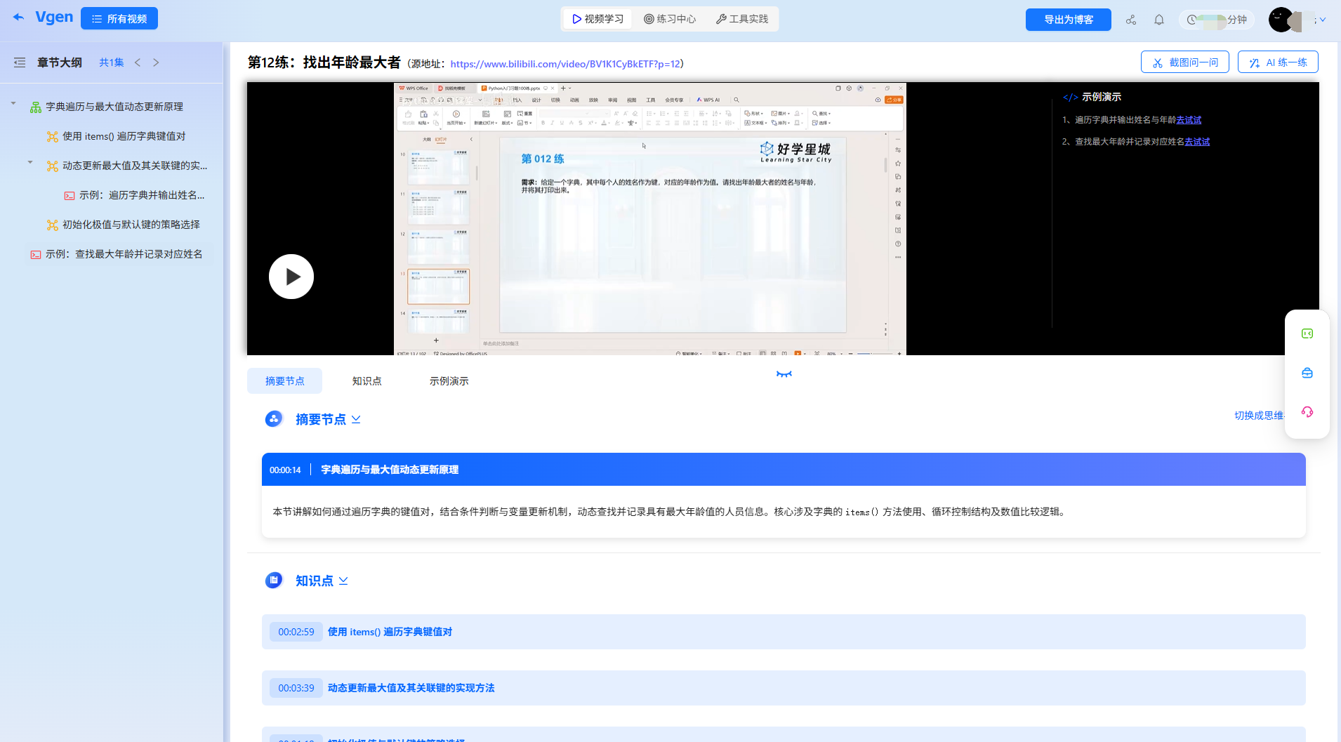Select 示例：查找最大年龄并记录对应姓名 item
This screenshot has width=1341, height=742.
pos(124,254)
